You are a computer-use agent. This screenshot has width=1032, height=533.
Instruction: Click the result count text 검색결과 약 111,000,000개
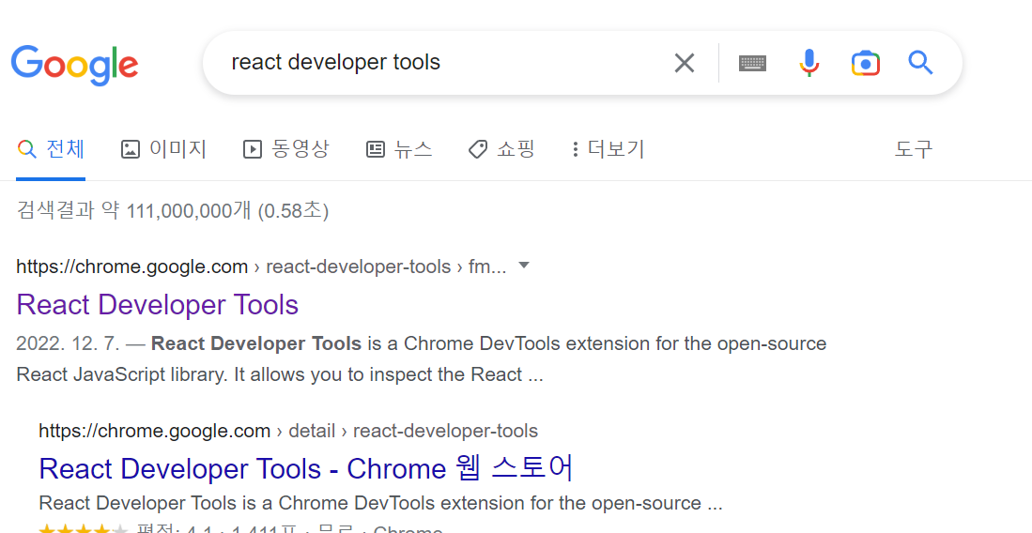point(173,210)
